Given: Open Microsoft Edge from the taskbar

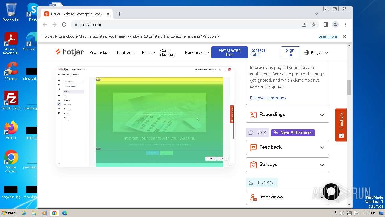Looking at the screenshot, I should coord(65,213).
